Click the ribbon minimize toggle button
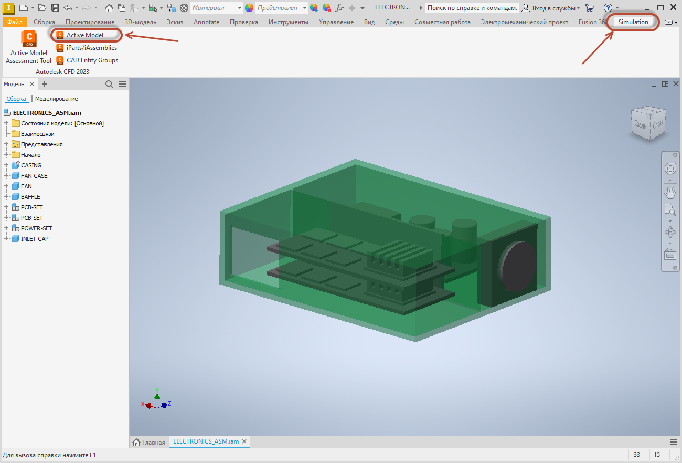The image size is (682, 463). tap(668, 22)
